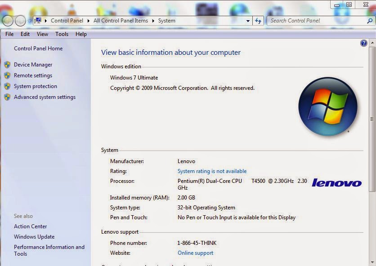Minimize the System window
The height and width of the screenshot is (266, 376).
[x=337, y=5]
